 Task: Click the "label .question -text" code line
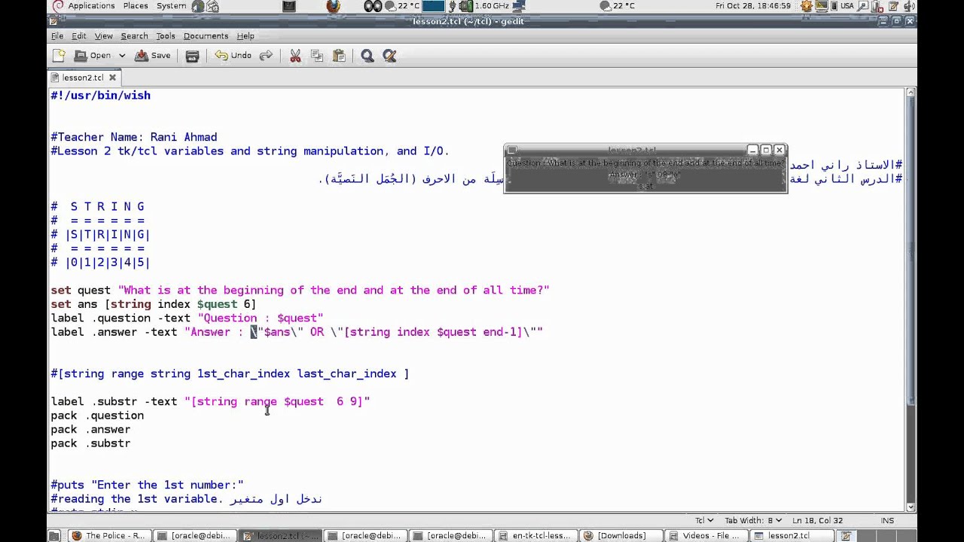187,318
